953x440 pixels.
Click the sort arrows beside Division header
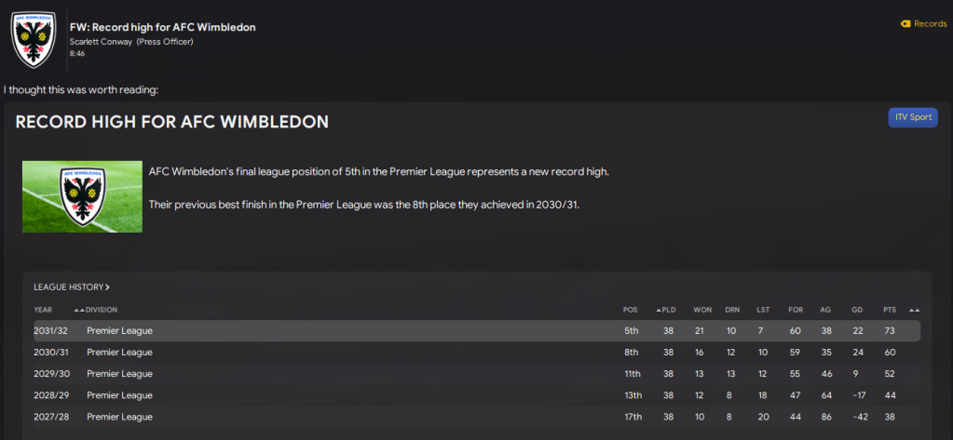pos(80,310)
